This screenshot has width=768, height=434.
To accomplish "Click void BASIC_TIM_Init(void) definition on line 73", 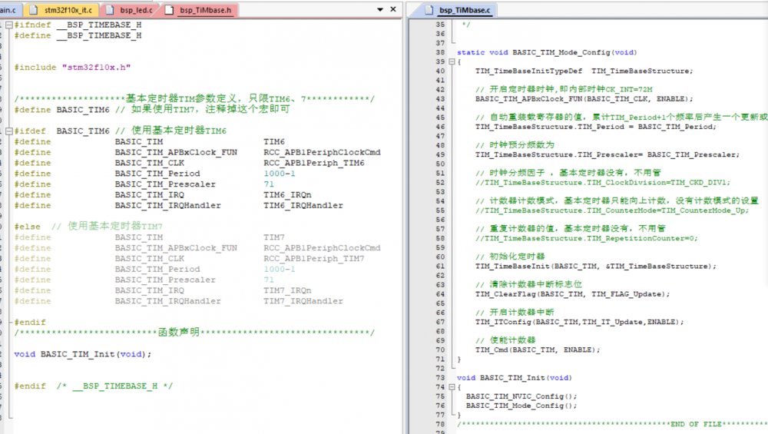I will click(515, 378).
